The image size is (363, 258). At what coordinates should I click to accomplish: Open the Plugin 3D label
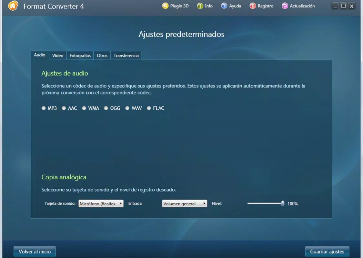(179, 6)
